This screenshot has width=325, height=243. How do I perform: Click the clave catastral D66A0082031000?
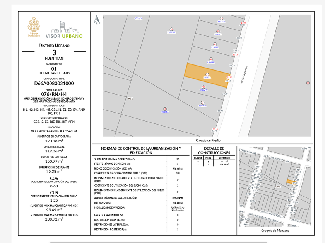tap(54, 83)
